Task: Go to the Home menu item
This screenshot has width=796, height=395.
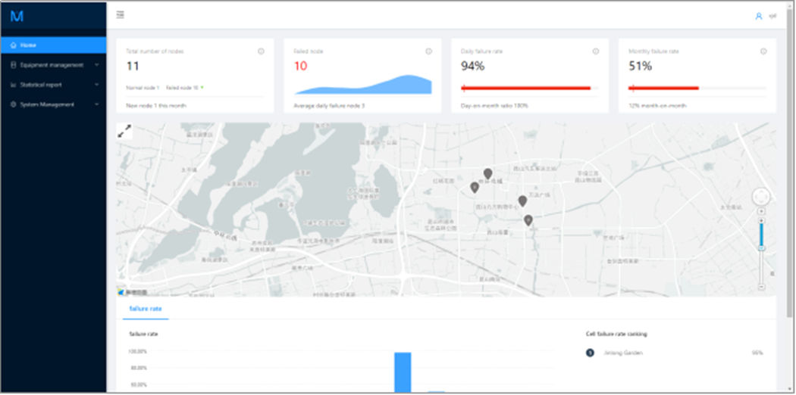Action: tap(53, 45)
